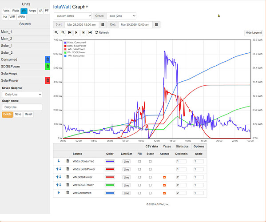
Task: Delete the Wh:SolarPower trace row
Action: (x=67, y=177)
